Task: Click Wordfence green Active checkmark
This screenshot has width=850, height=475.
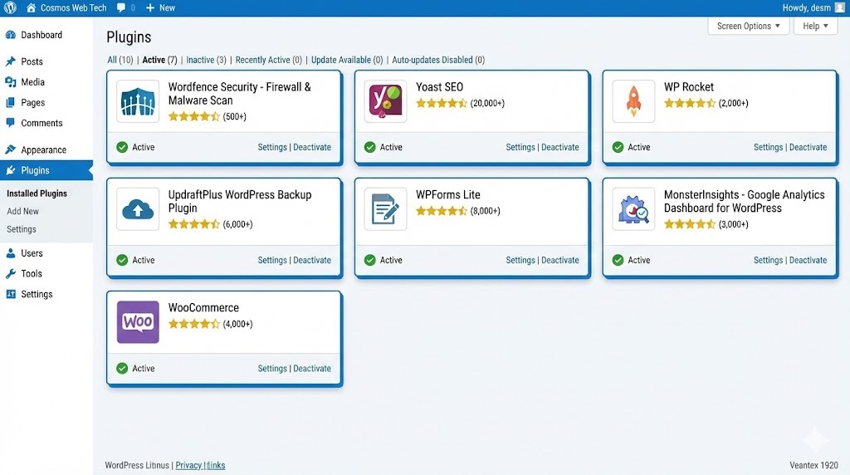Action: pos(122,147)
